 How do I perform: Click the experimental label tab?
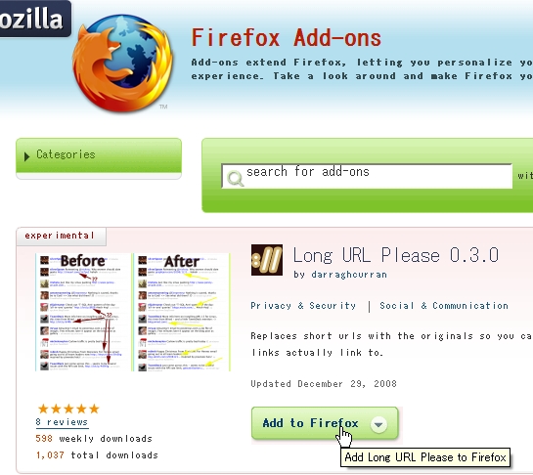pos(62,236)
